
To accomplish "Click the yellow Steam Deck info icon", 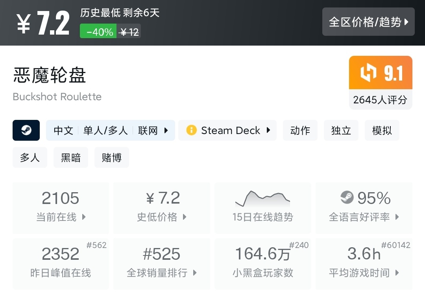I will (191, 130).
